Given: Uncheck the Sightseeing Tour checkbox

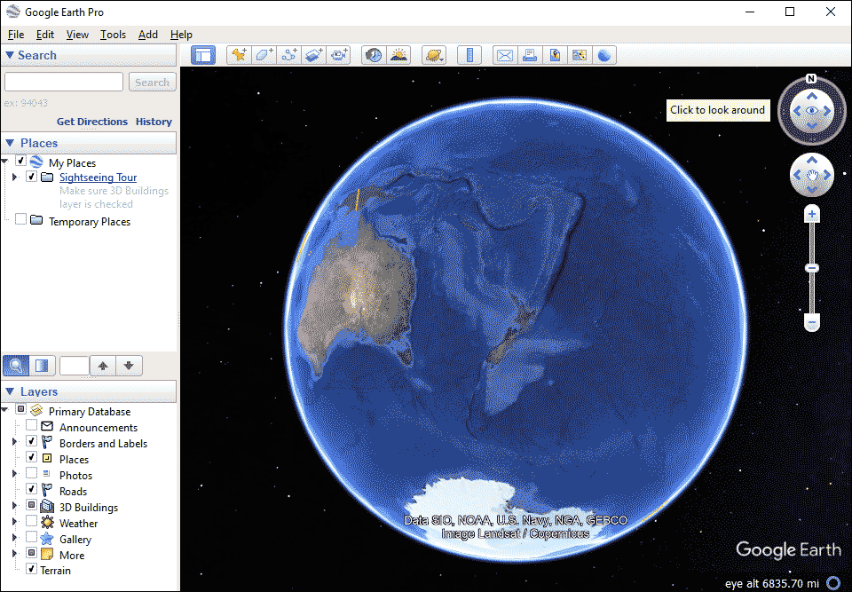Looking at the screenshot, I should [x=32, y=176].
